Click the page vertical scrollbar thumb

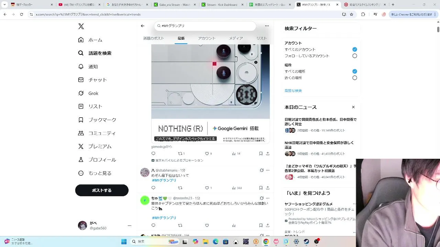coord(438,29)
